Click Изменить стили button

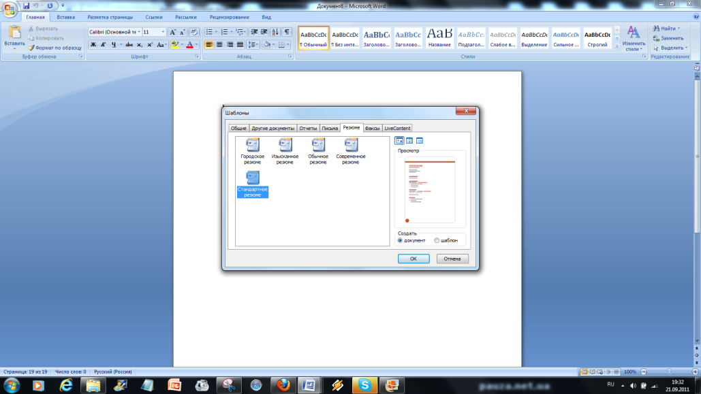(x=634, y=38)
